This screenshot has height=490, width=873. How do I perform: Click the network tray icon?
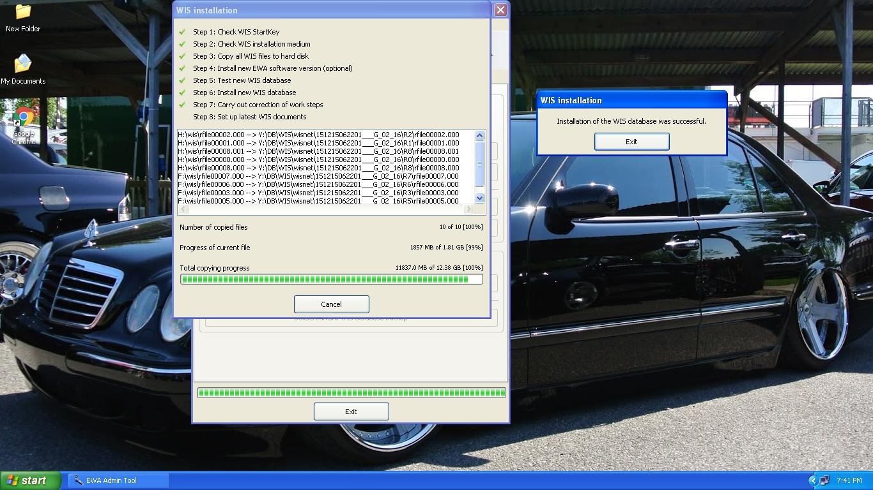click(825, 480)
